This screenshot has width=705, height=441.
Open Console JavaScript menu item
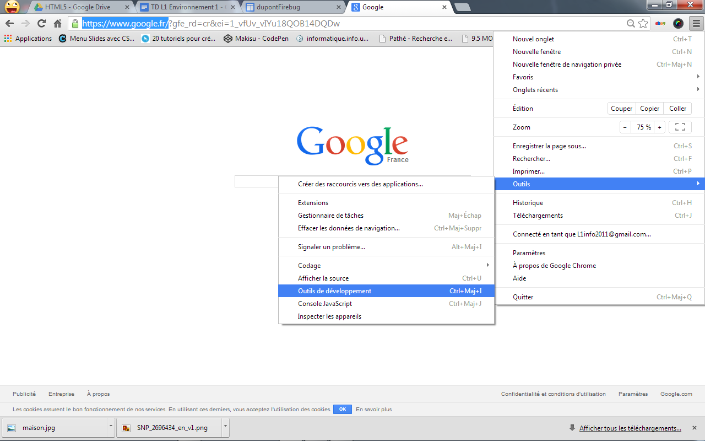[x=386, y=304]
